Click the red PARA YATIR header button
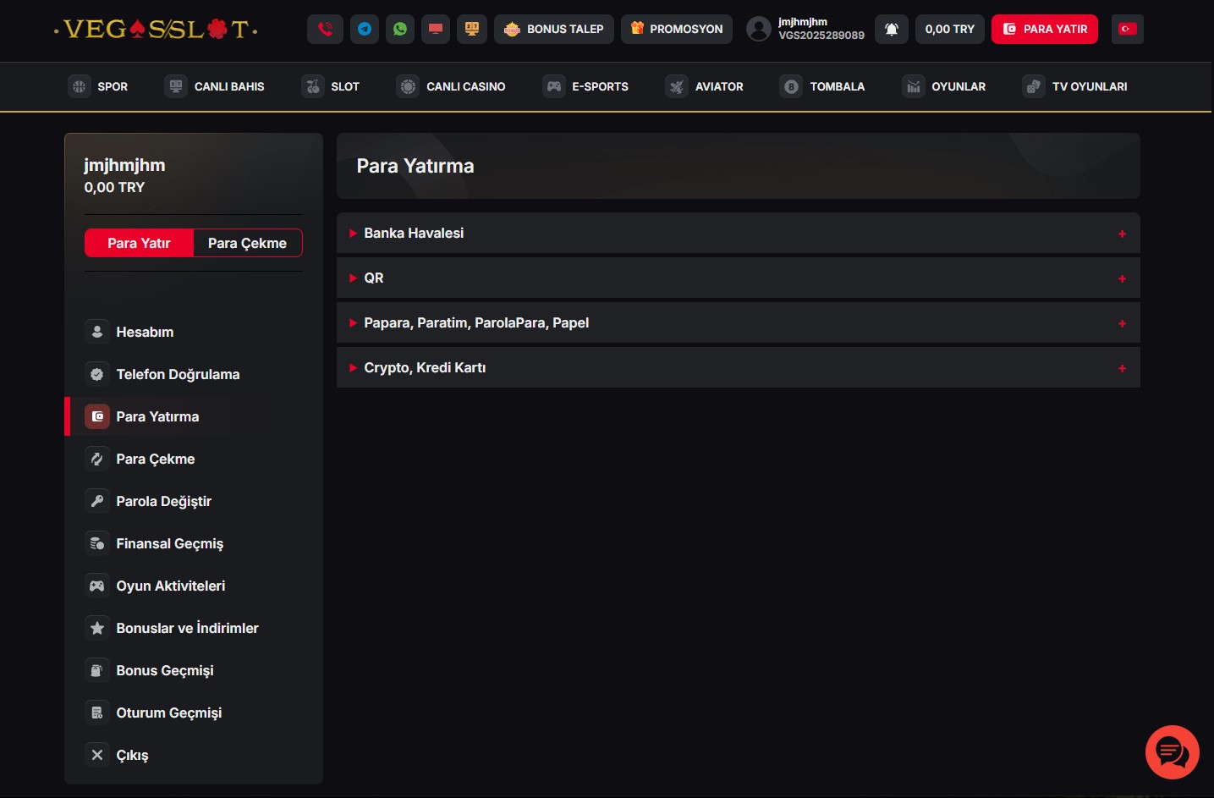 coord(1045,29)
